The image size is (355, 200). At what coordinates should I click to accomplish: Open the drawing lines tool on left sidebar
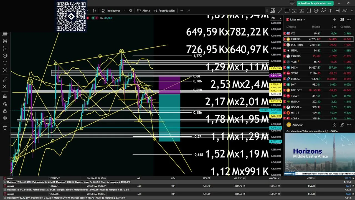click(x=5, y=34)
